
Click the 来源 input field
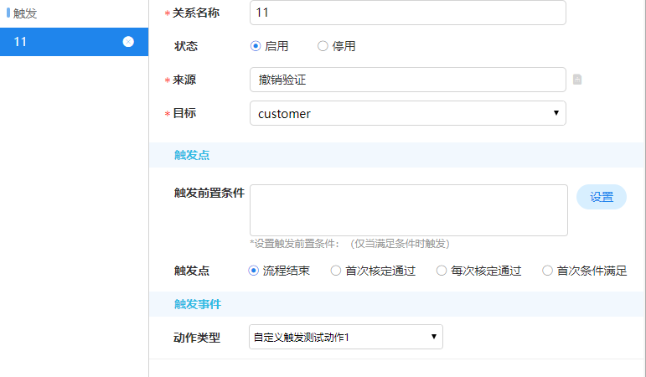click(407, 80)
